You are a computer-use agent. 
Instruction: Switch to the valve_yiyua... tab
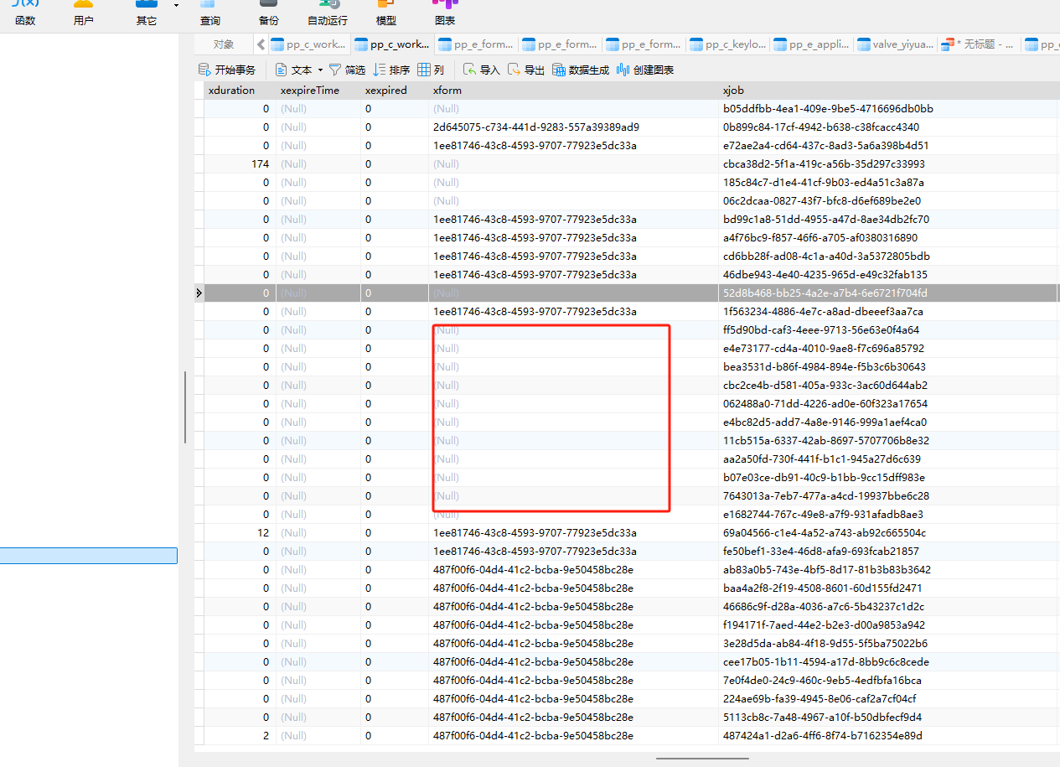tap(896, 44)
